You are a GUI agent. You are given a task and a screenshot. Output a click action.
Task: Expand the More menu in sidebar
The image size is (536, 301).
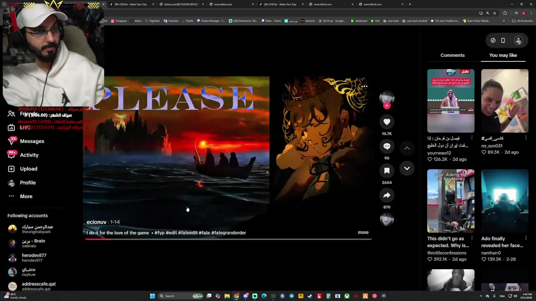point(26,196)
